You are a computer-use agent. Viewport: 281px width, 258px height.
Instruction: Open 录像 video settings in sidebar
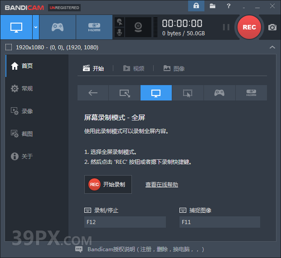[37, 111]
